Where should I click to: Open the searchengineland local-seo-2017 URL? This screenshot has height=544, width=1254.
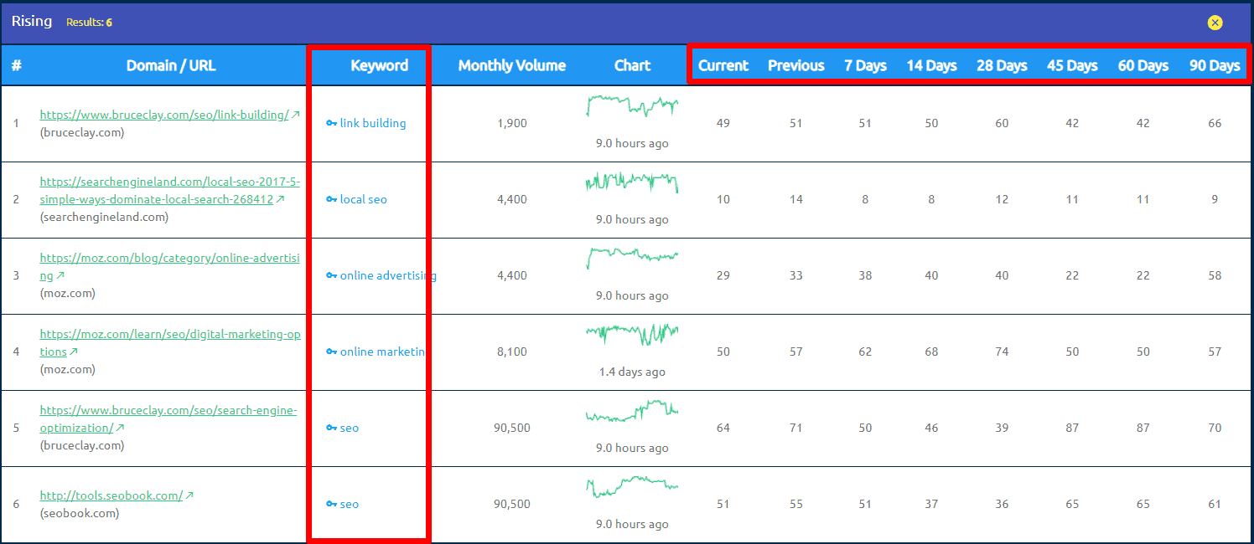click(x=169, y=191)
